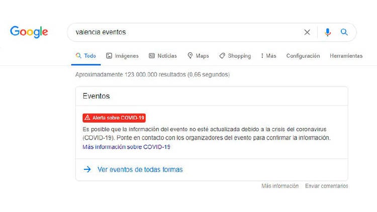Clear the search box with the X icon

[x=307, y=32]
